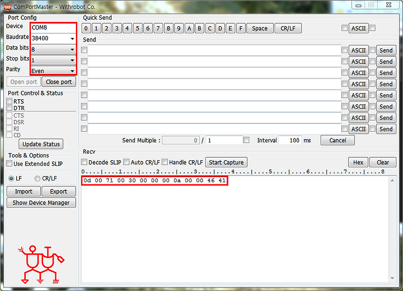The width and height of the screenshot is (403, 291).
Task: Open the Baudrate 38400 dropdown
Action: [72, 39]
